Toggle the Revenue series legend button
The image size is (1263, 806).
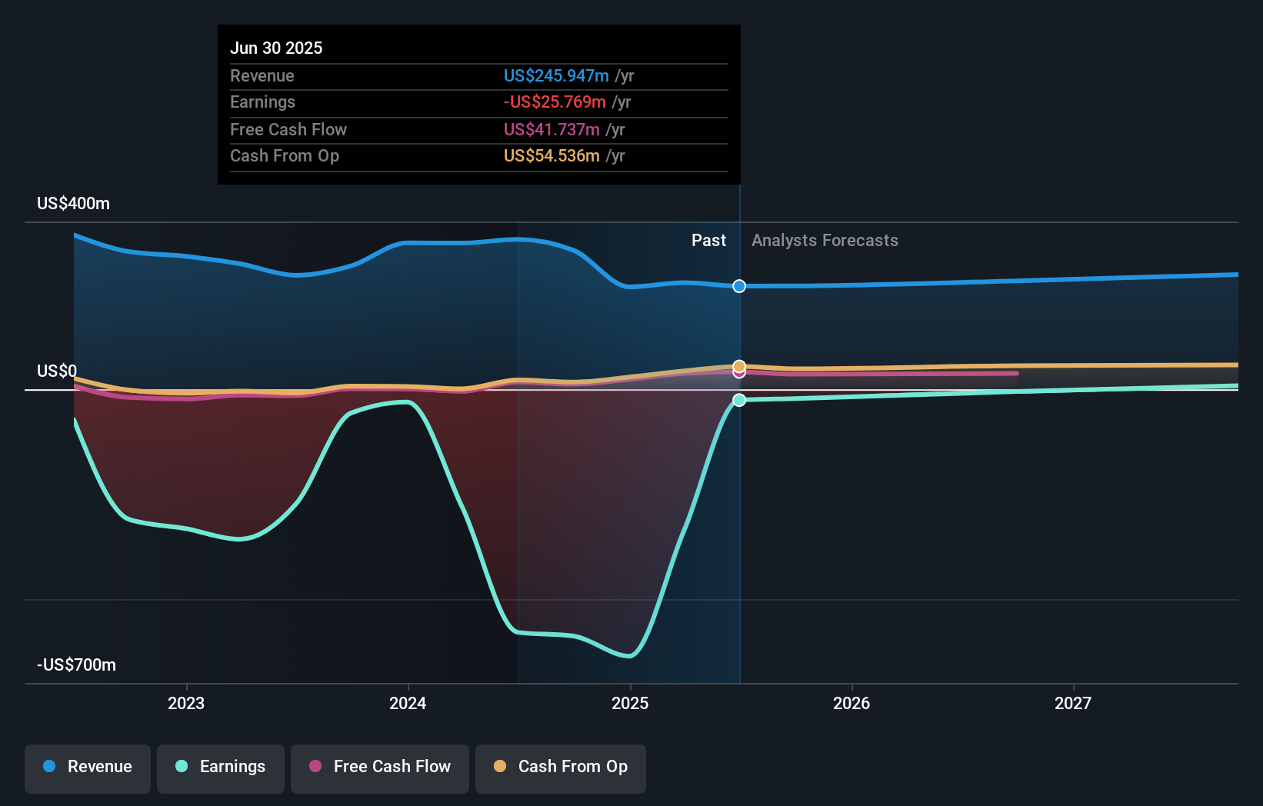tap(88, 768)
